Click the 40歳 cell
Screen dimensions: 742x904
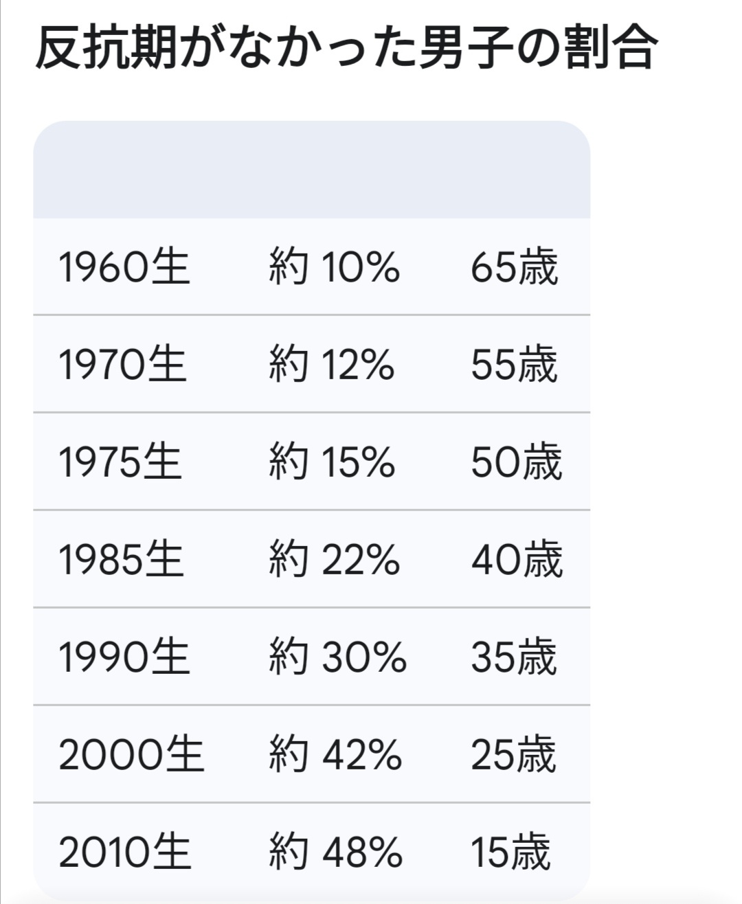(x=517, y=559)
